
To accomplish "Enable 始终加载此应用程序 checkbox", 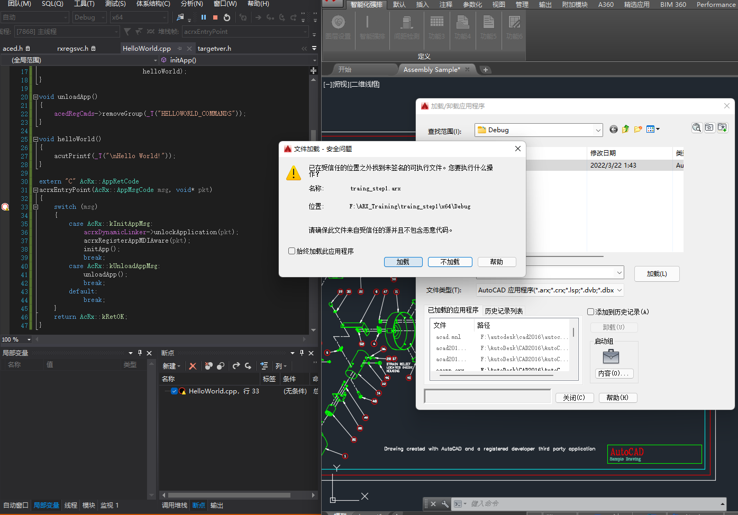I will 291,251.
